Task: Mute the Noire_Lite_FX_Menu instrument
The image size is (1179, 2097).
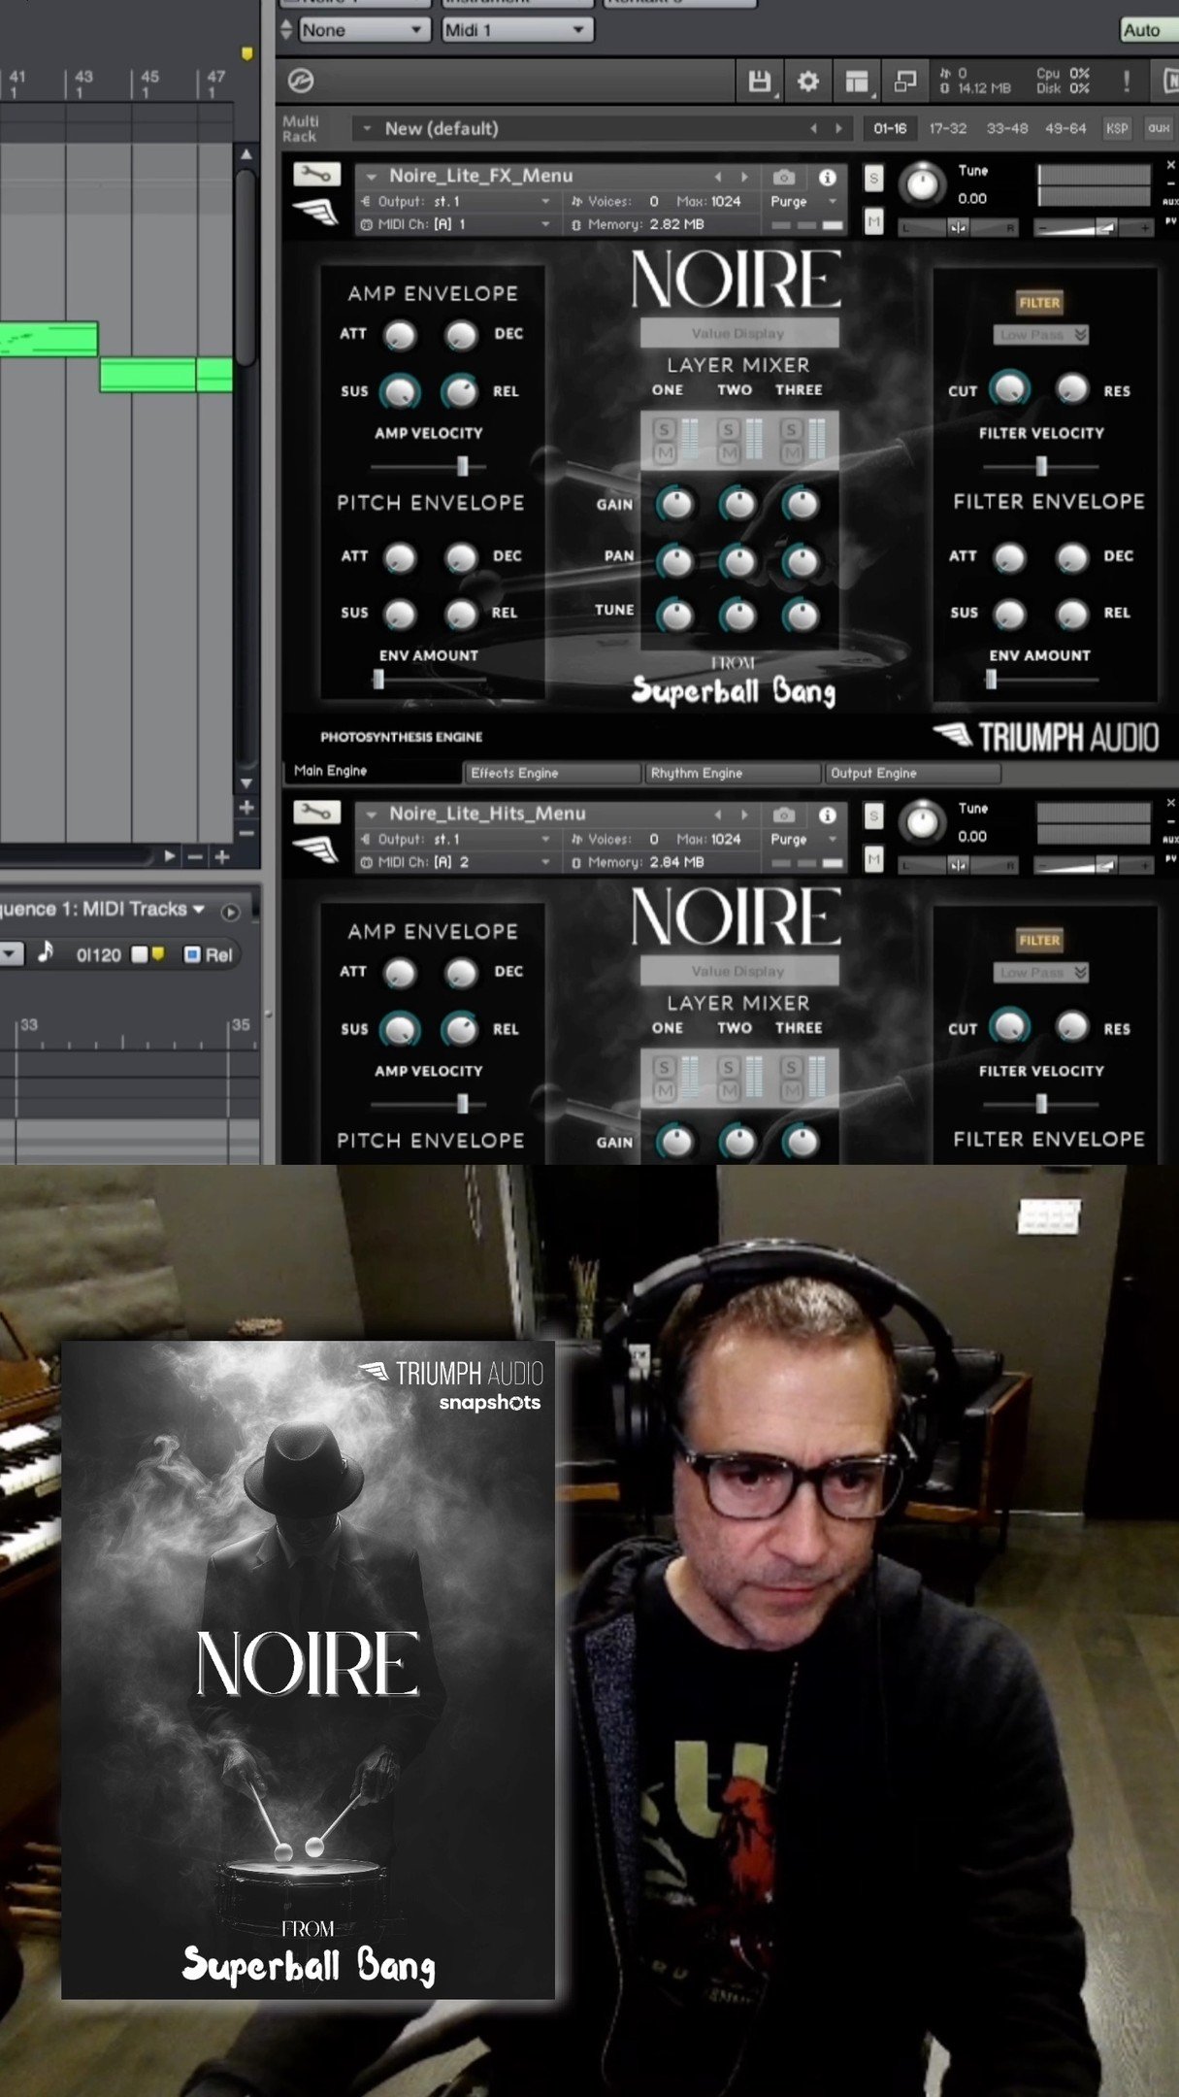Action: tap(874, 222)
